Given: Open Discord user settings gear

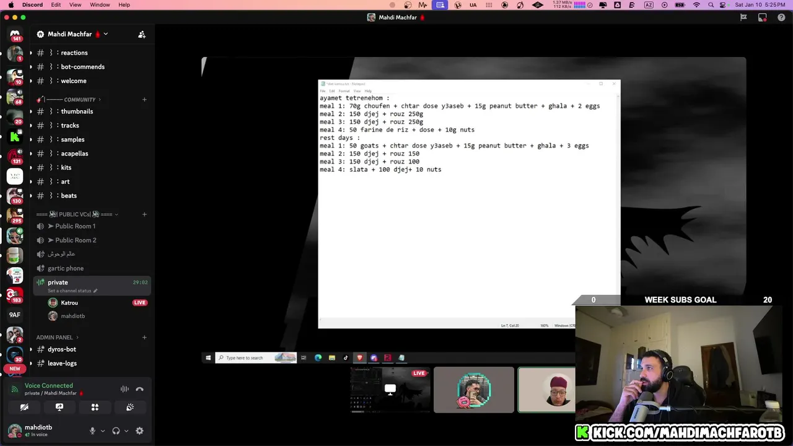Looking at the screenshot, I should (139, 431).
